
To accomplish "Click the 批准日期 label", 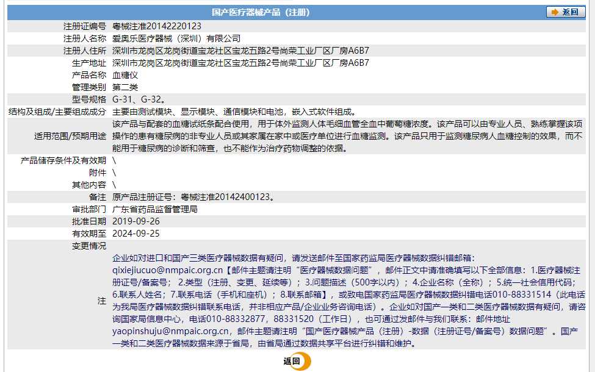I will (89, 221).
